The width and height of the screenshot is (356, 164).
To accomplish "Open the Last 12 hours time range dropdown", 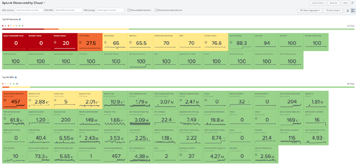I will point(318,3).
